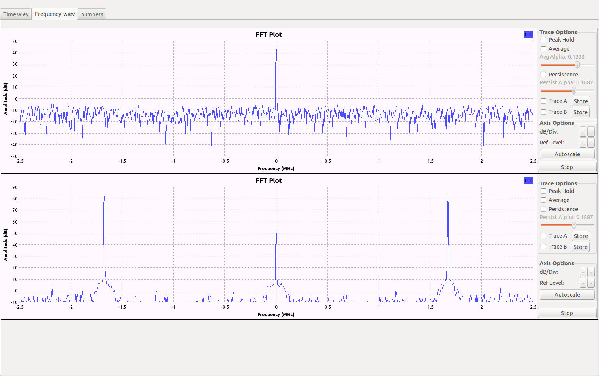Image resolution: width=599 pixels, height=376 pixels.
Task: Check Trace B in bottom plot options
Action: point(543,247)
